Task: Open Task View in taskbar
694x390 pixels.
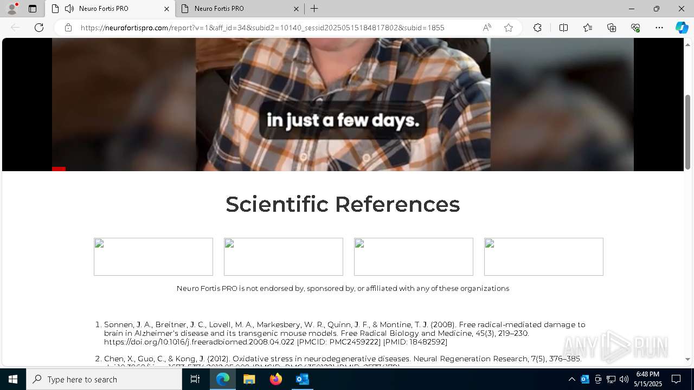Action: tap(195, 379)
